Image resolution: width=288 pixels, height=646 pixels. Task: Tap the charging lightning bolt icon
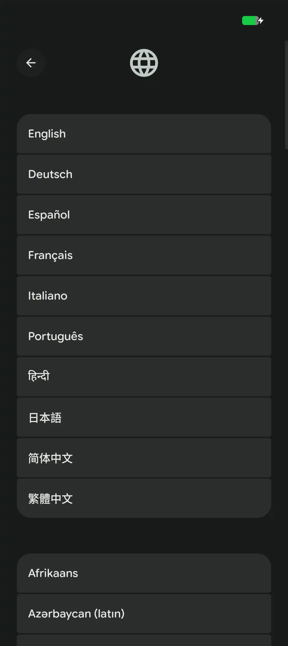(261, 21)
